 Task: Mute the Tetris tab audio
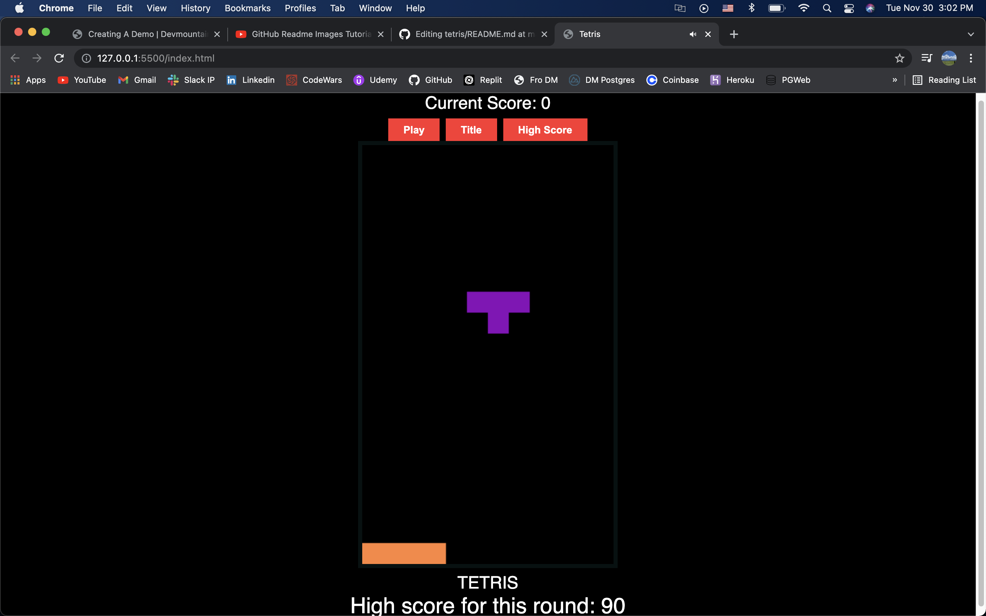pos(693,34)
